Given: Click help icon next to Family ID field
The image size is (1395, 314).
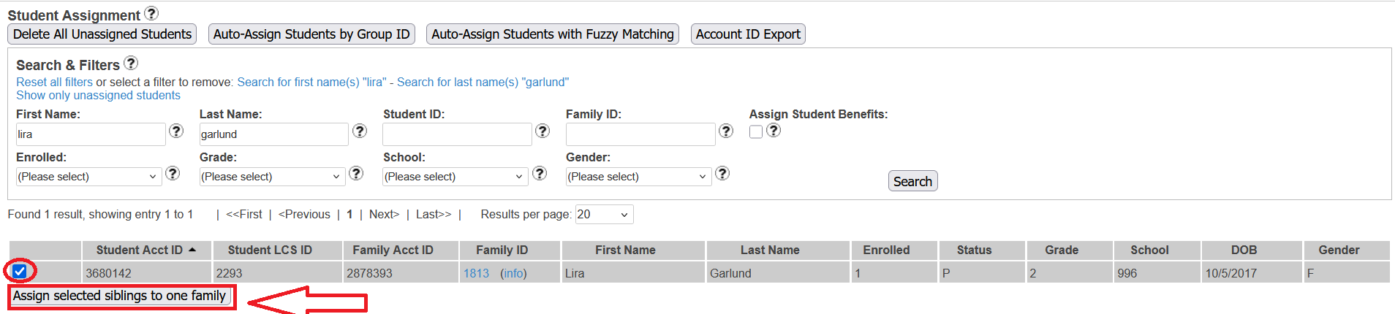Looking at the screenshot, I should click(x=726, y=131).
